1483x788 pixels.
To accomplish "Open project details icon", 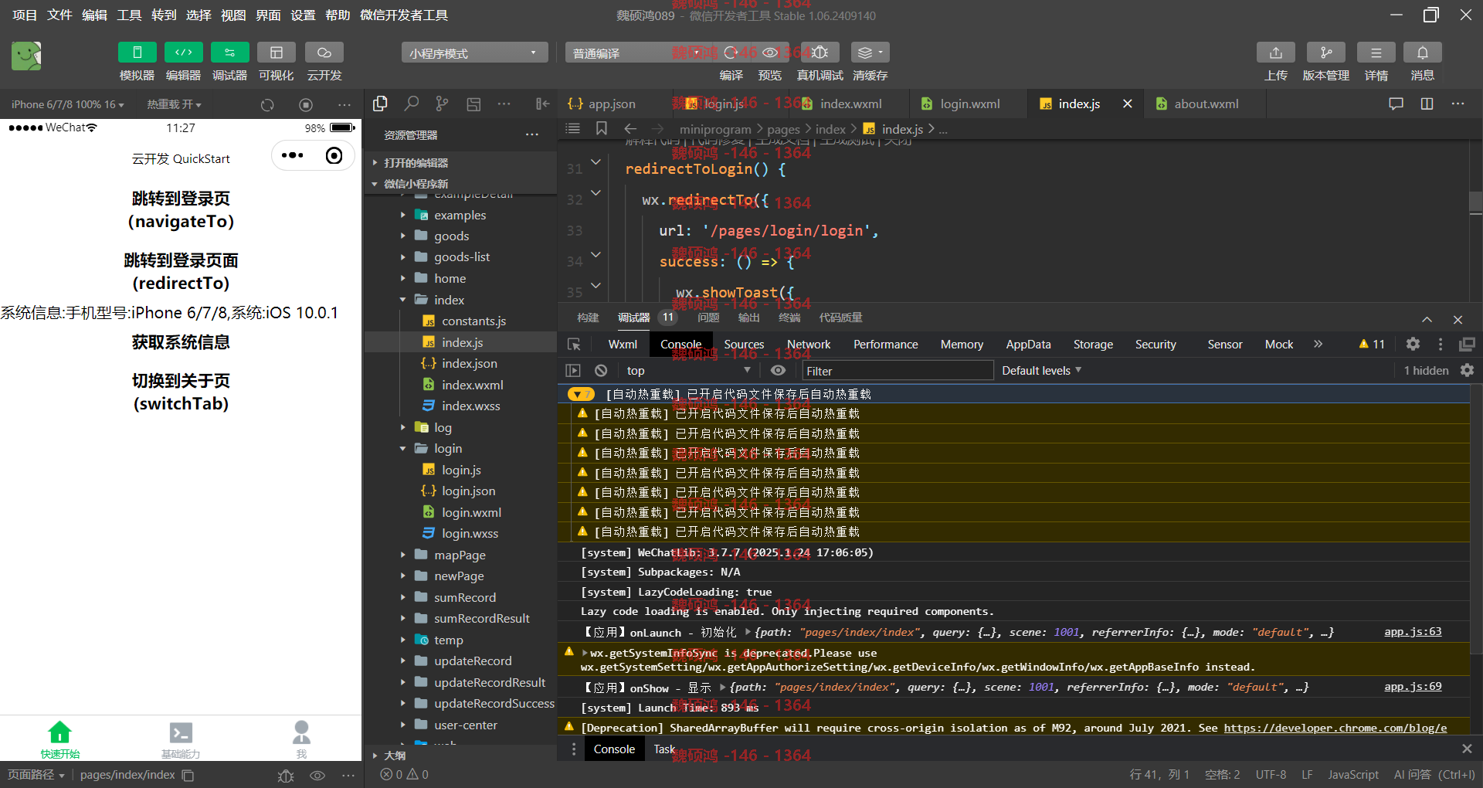I will tap(1376, 53).
